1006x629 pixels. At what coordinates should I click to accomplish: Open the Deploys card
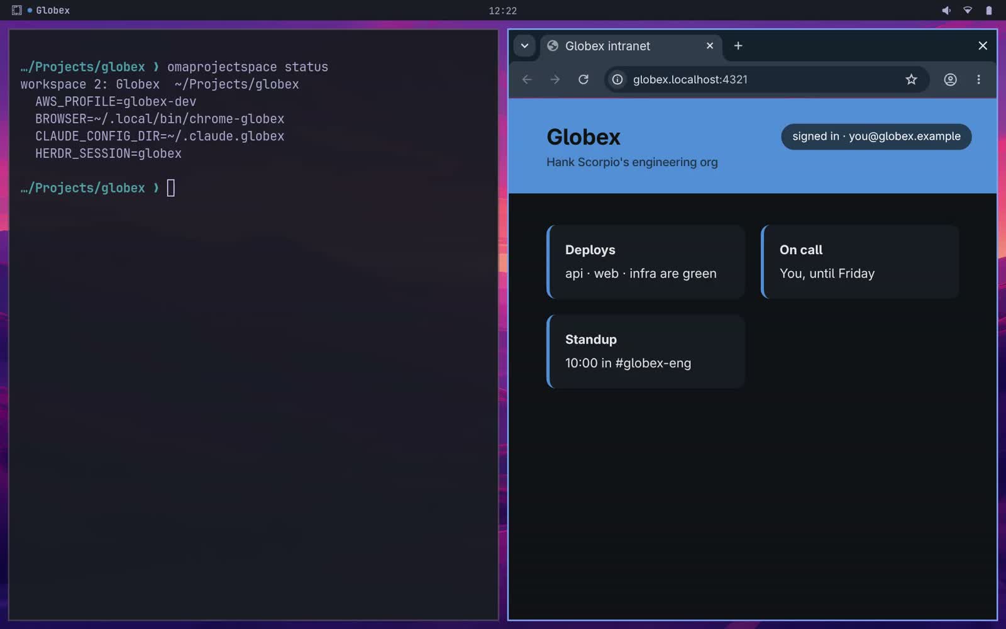coord(646,262)
